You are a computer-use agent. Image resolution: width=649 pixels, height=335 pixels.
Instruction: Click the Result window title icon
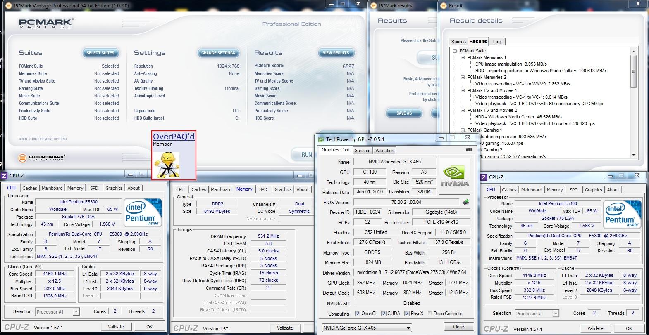(444, 5)
